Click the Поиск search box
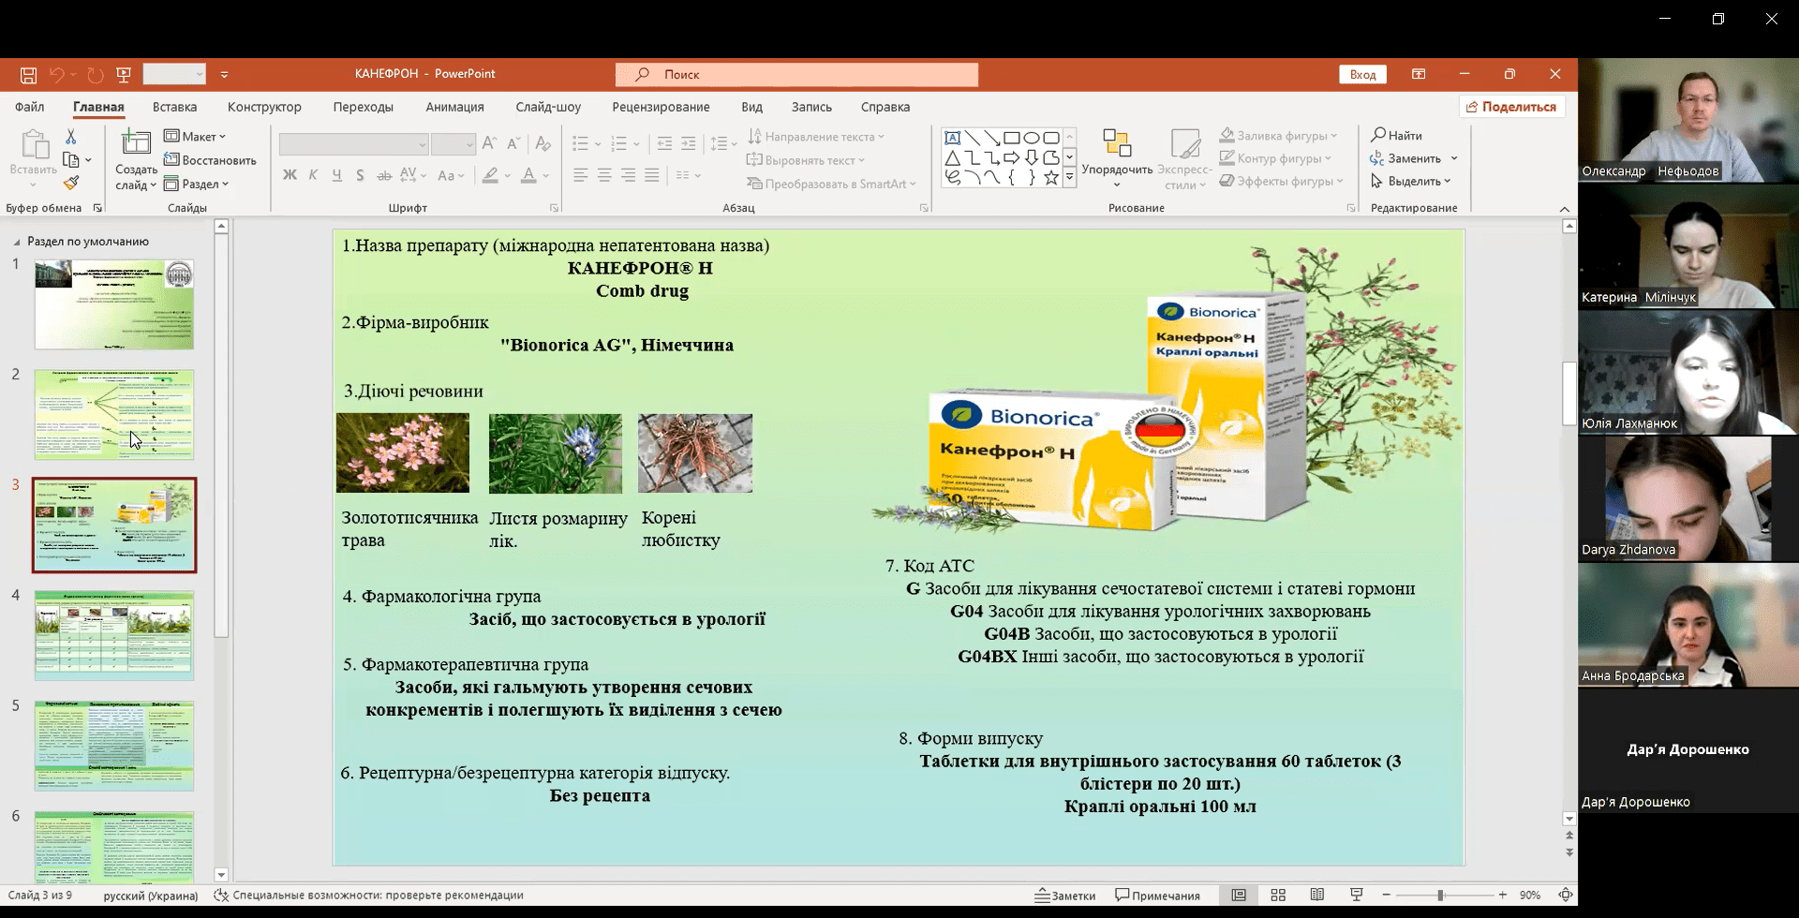Screen dimensions: 1799x918 pos(796,75)
